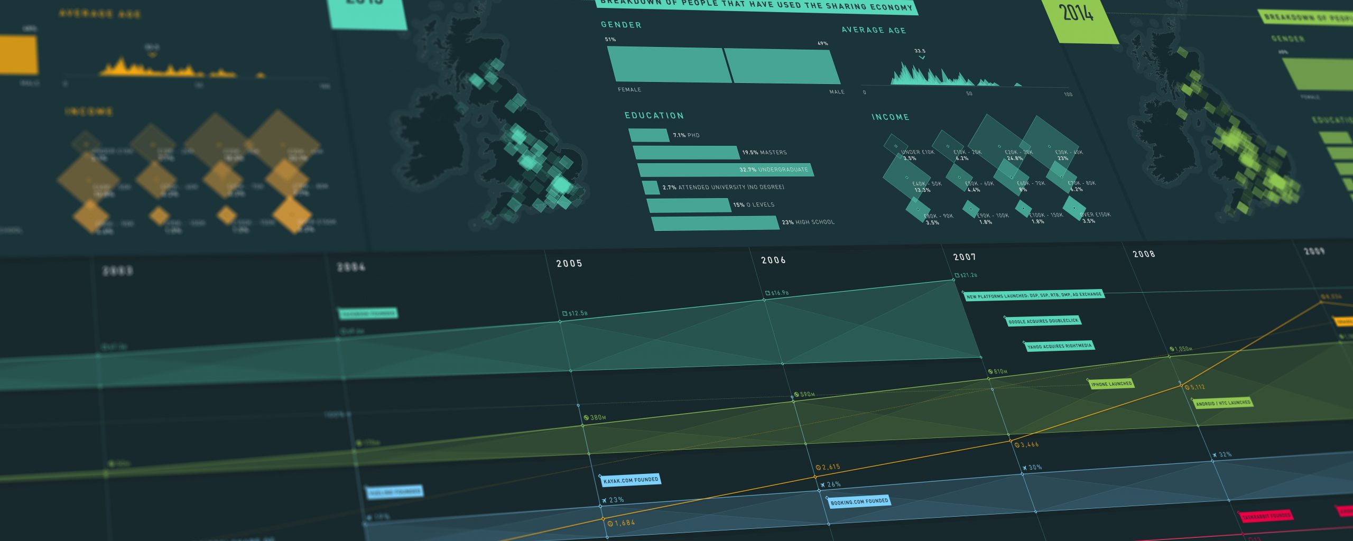The width and height of the screenshot is (1353, 541).
Task: Click the globe icon beside 590M
Action: tap(796, 395)
